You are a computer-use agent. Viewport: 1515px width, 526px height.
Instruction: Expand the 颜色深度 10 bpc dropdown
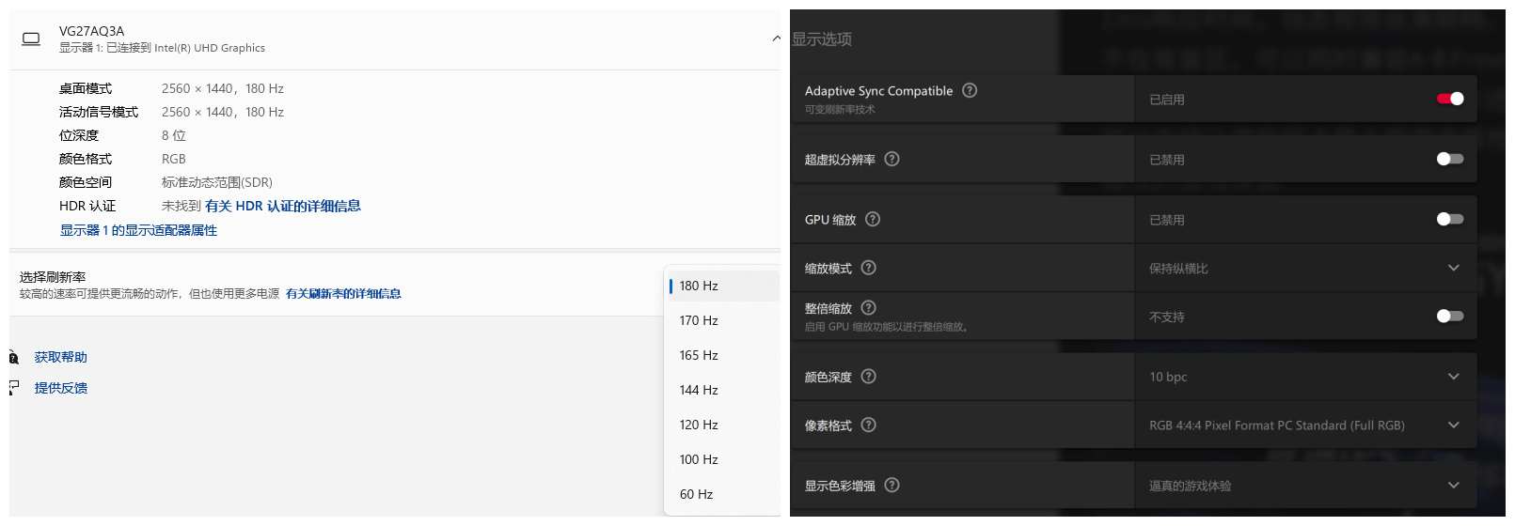pyautogui.click(x=1453, y=377)
